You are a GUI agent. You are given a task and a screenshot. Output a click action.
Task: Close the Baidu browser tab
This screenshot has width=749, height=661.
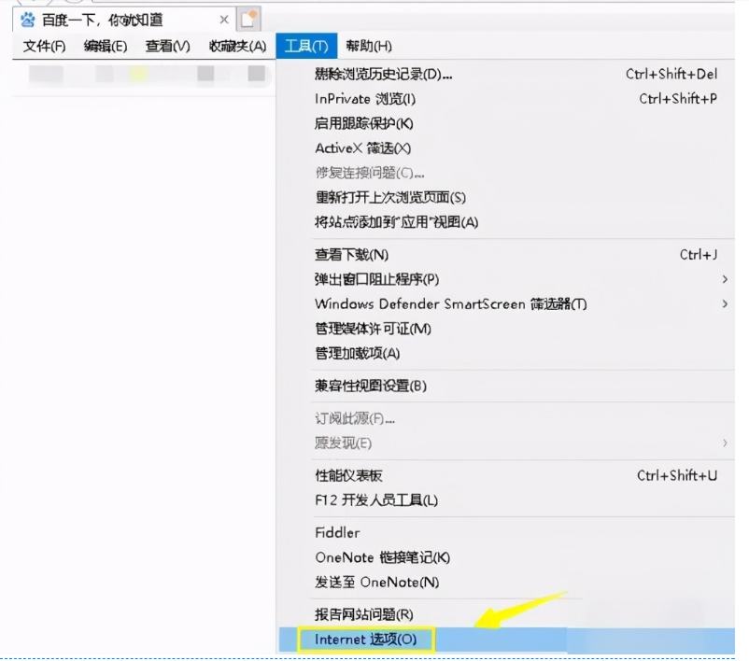tap(224, 20)
